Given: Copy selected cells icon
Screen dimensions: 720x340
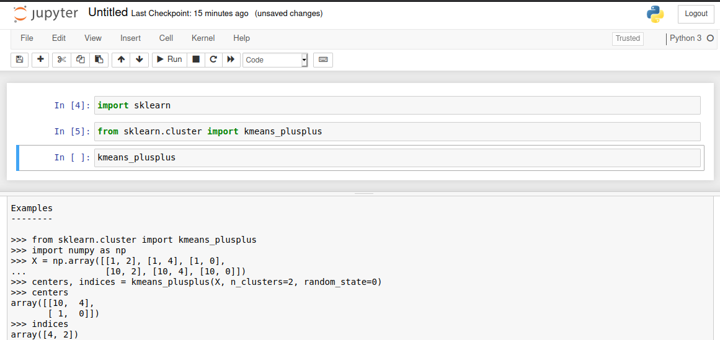Looking at the screenshot, I should click(80, 59).
